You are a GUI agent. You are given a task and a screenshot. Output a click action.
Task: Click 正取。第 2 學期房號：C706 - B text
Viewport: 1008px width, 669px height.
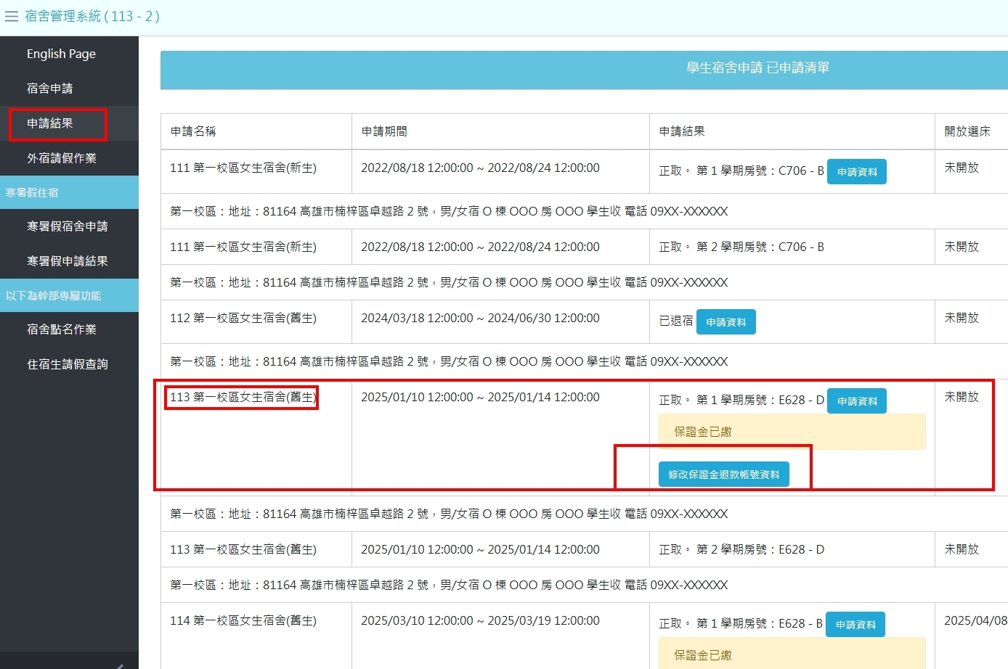click(741, 247)
